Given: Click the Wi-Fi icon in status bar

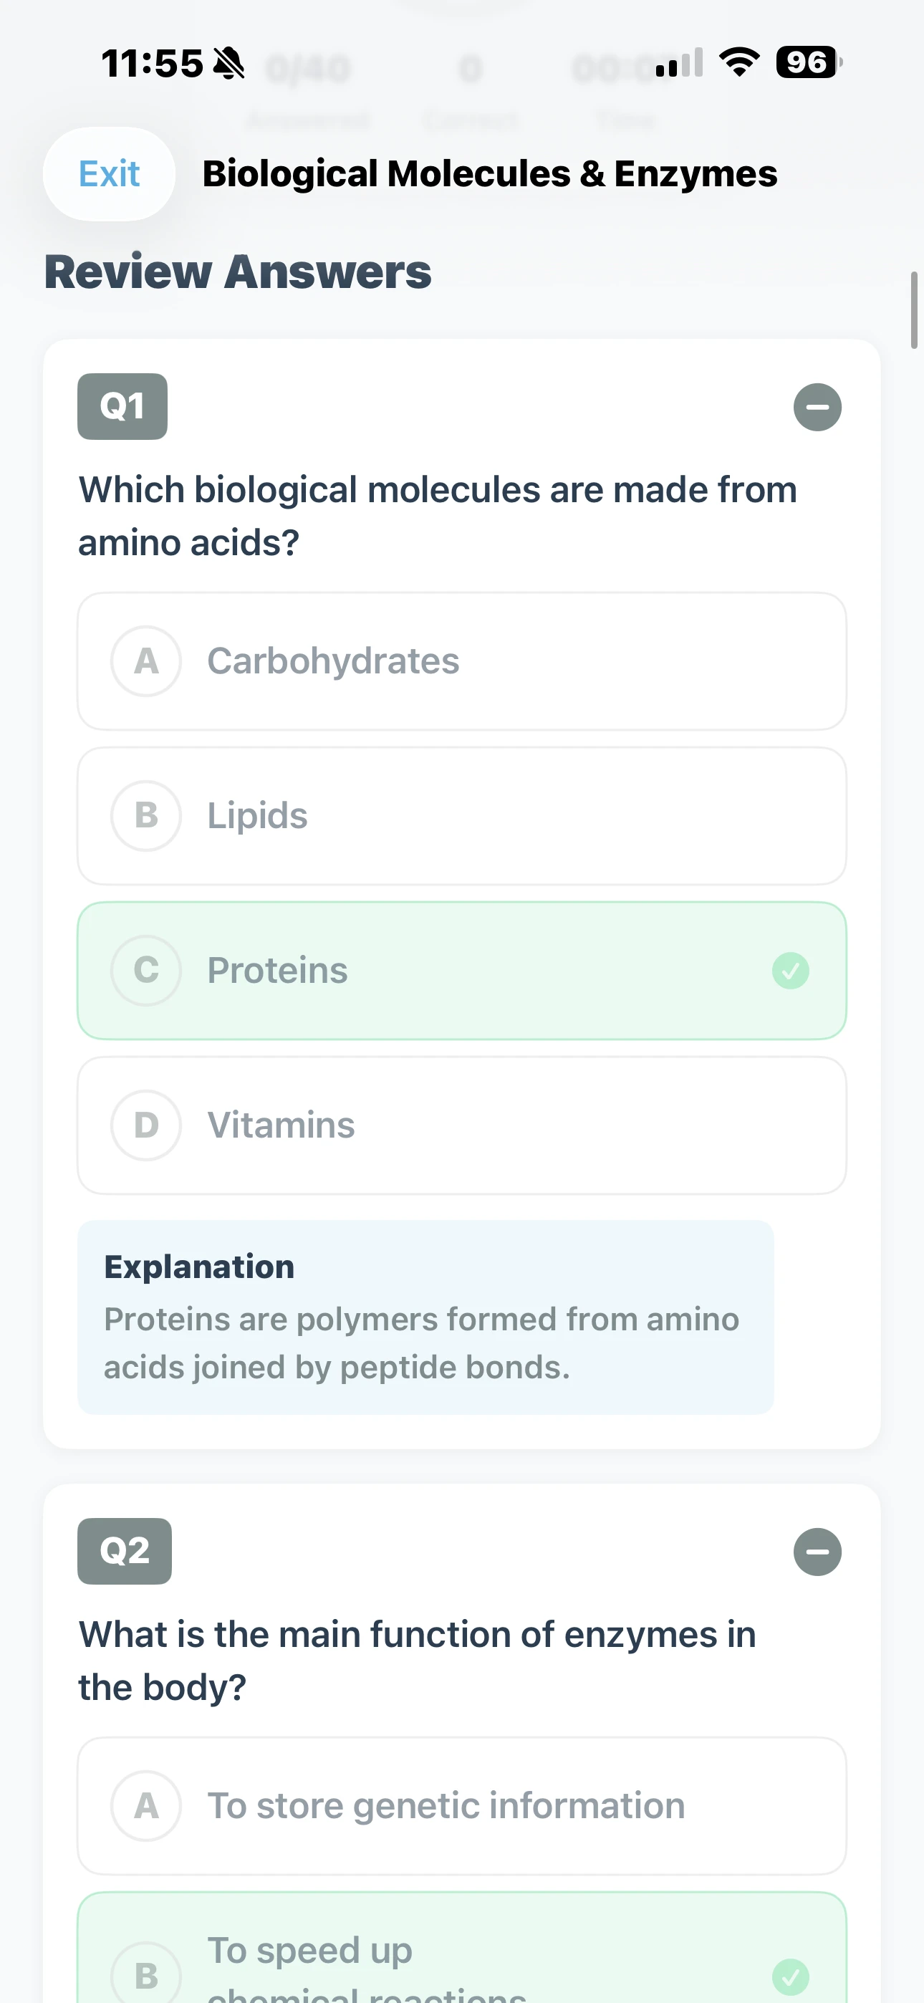Looking at the screenshot, I should click(x=738, y=62).
